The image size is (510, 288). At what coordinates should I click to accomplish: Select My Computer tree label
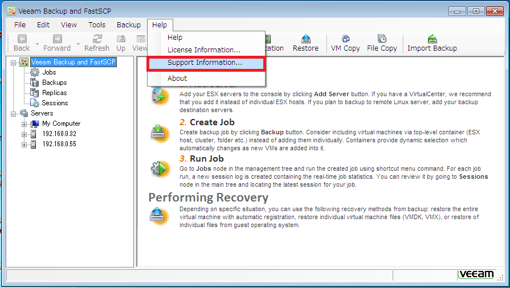[x=62, y=124]
